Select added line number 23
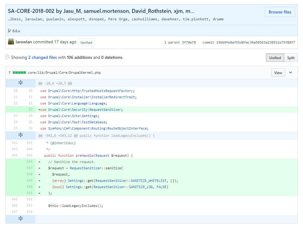 (30, 110)
